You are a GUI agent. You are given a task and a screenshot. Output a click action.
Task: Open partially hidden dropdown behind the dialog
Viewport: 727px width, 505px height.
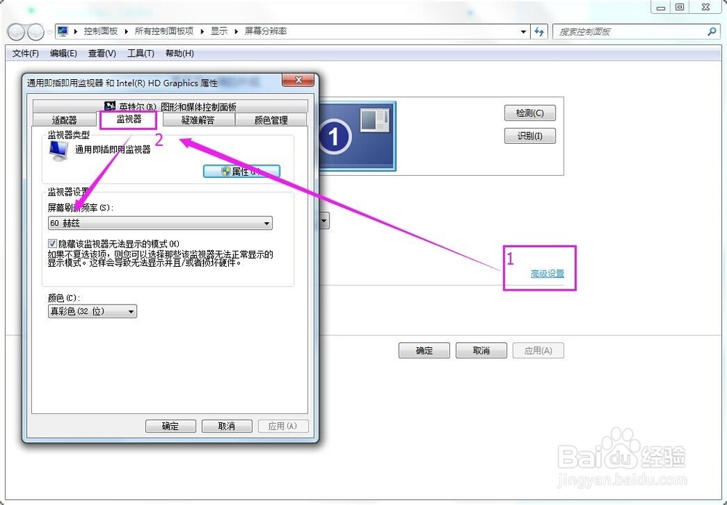(x=324, y=221)
